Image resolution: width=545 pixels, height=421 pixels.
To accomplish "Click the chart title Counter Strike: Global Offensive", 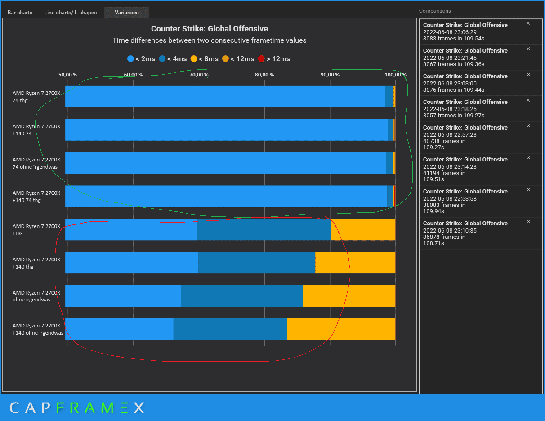I will (x=210, y=29).
